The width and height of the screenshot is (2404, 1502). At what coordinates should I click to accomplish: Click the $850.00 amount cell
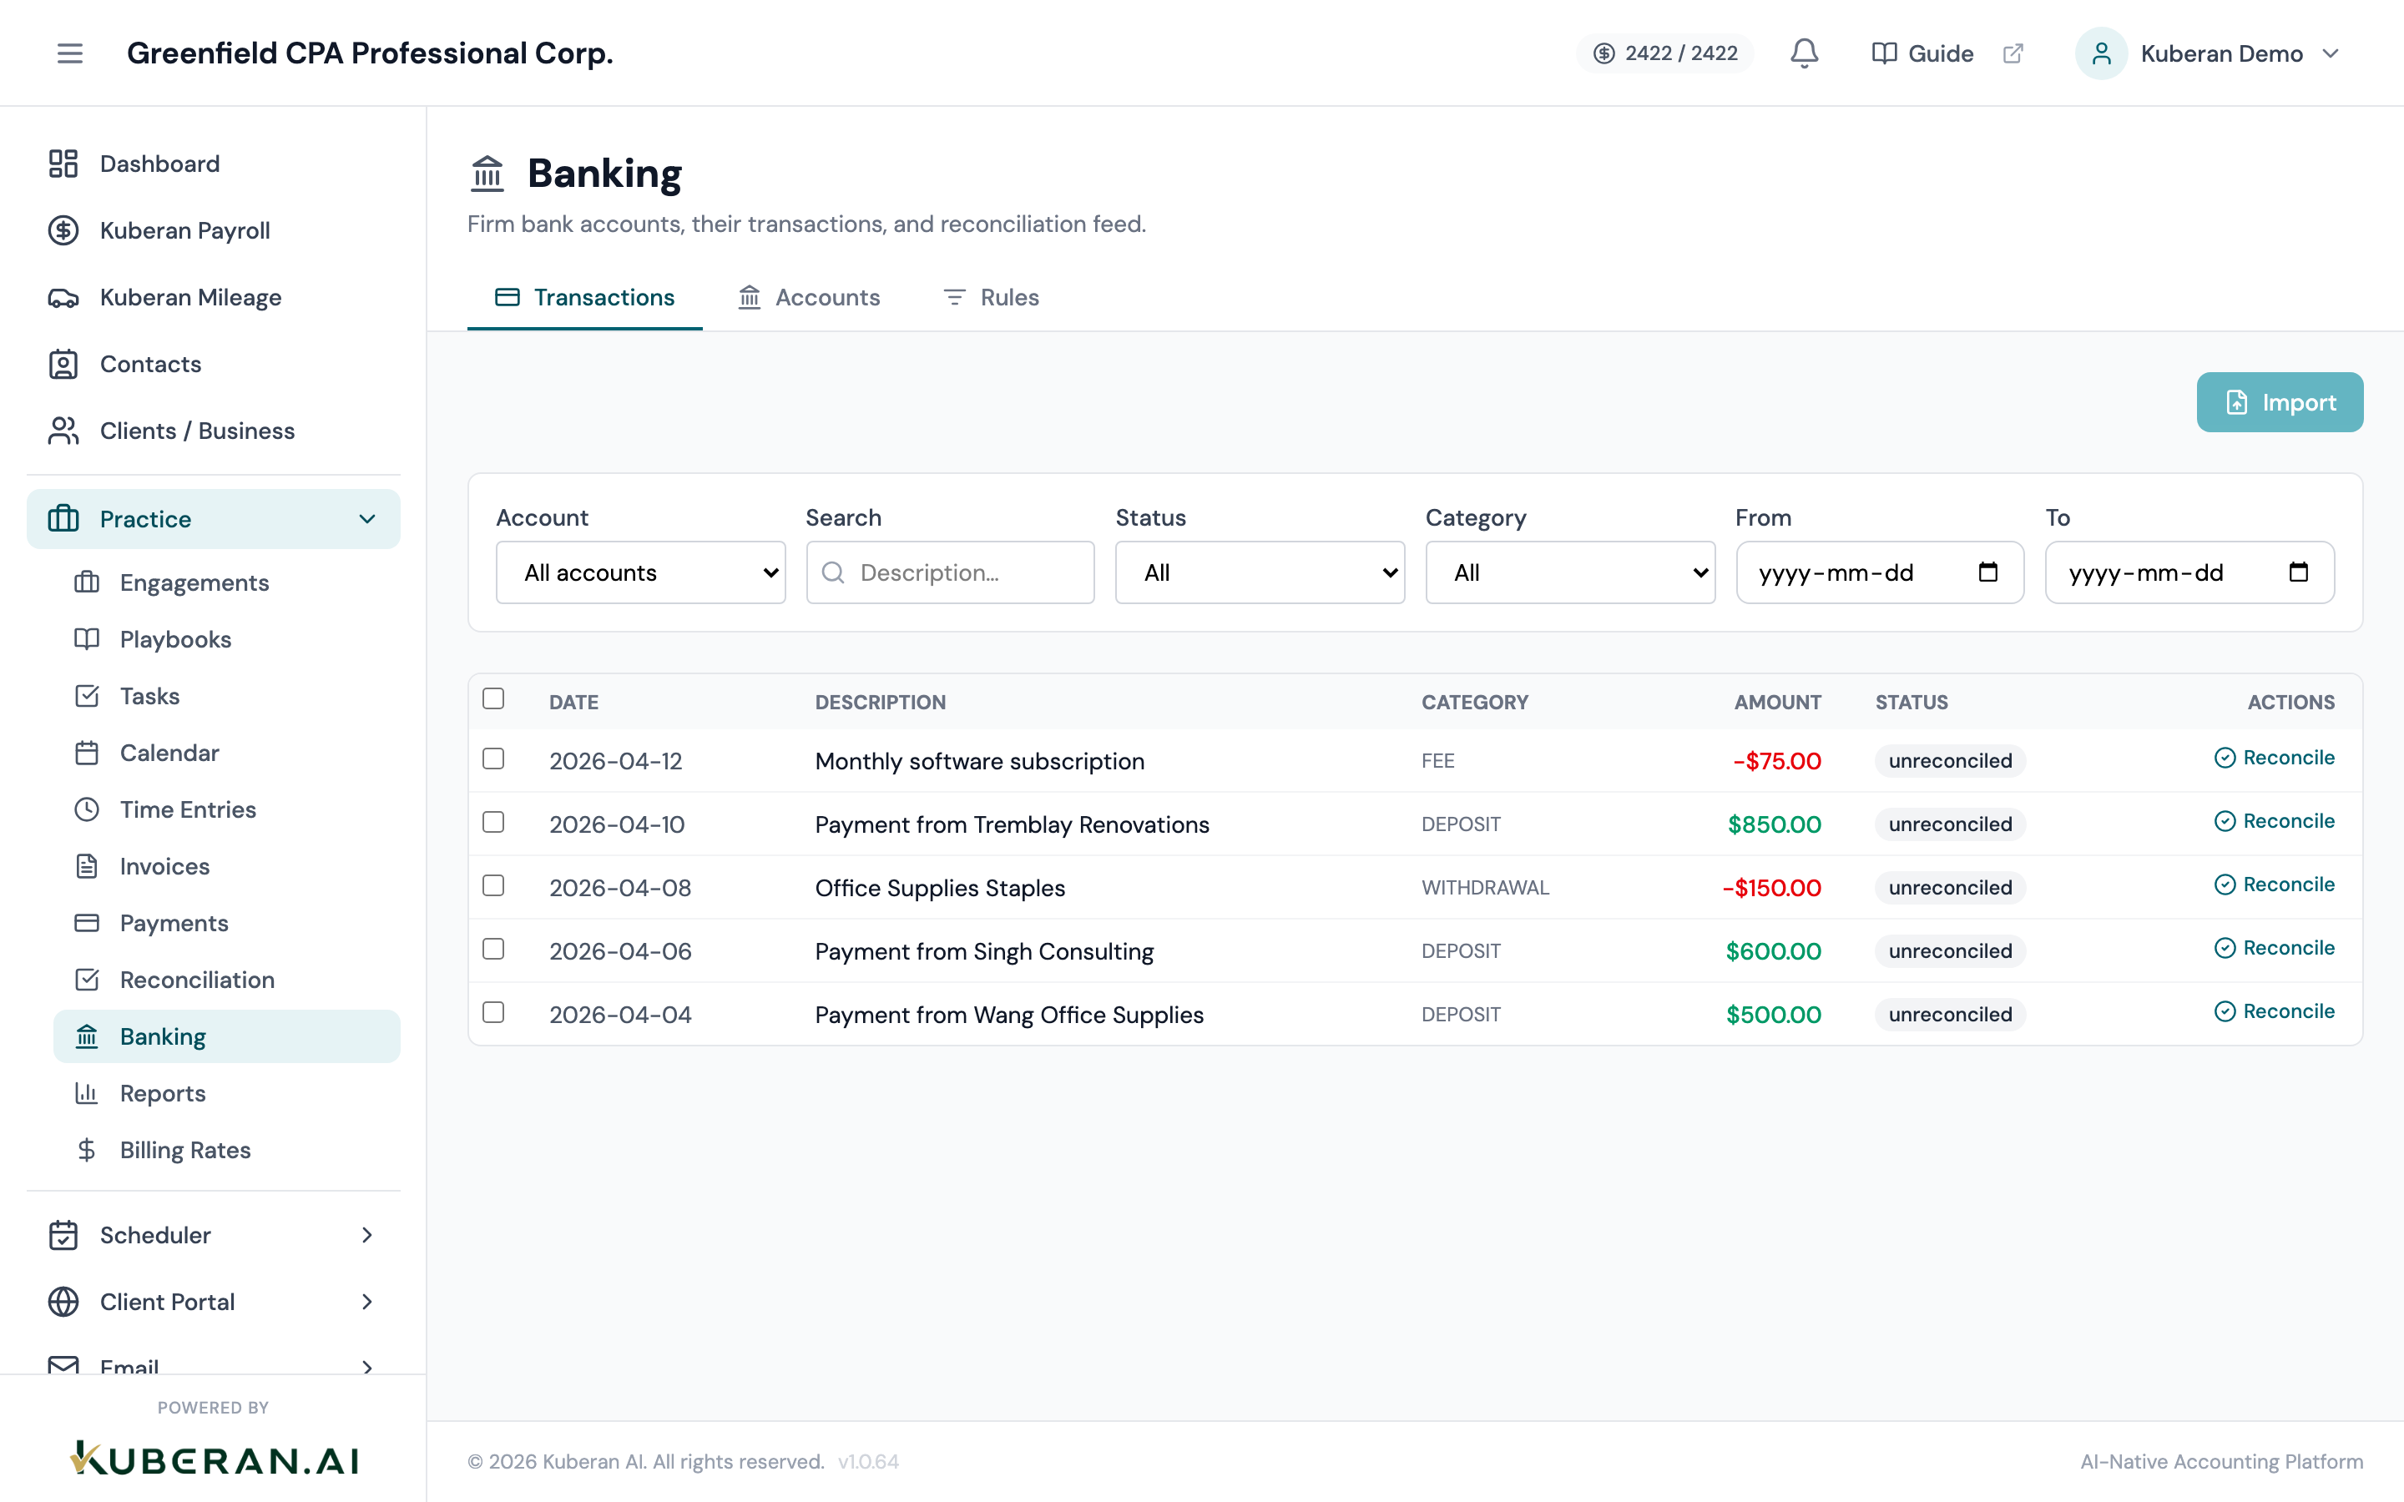click(1774, 824)
